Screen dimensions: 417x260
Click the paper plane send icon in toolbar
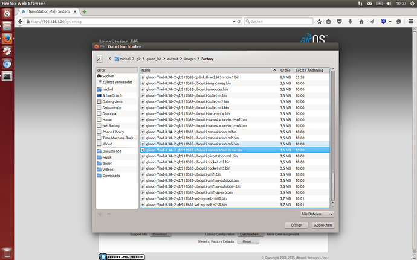click(372, 22)
